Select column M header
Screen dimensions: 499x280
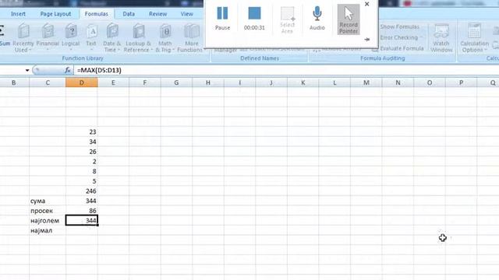(x=366, y=82)
